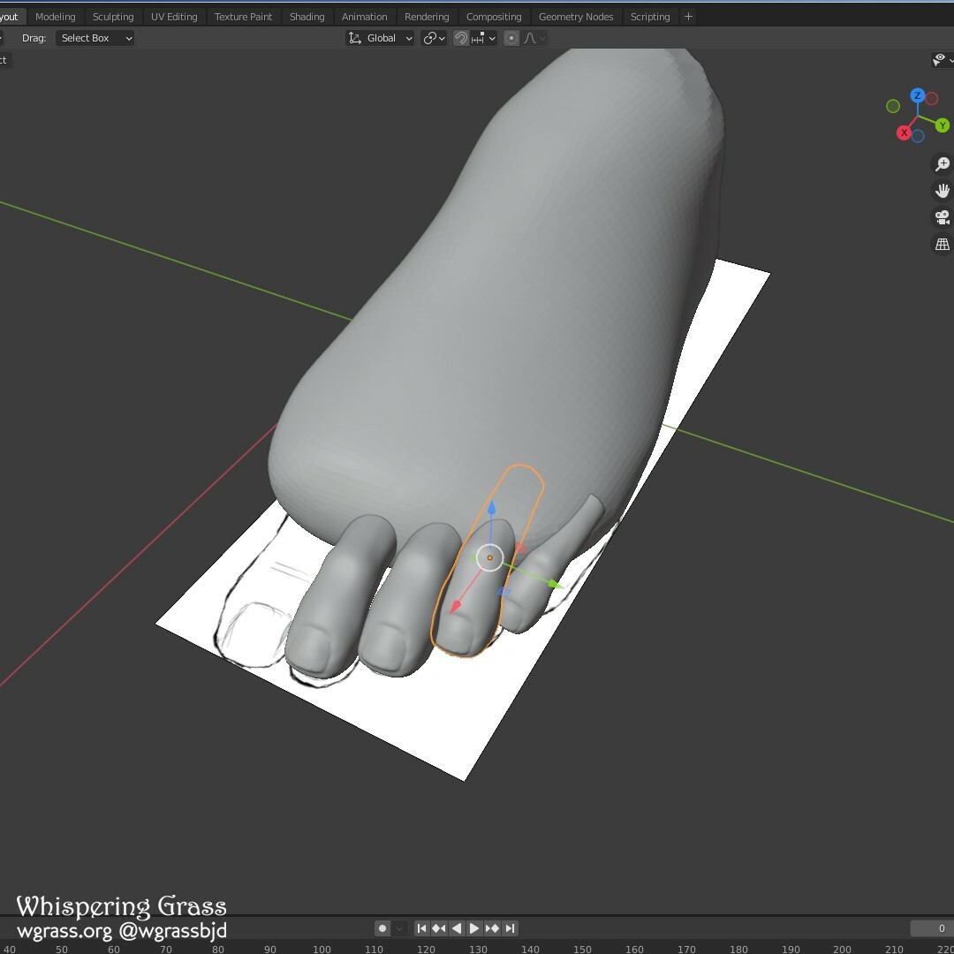Play the animation forward
Image resolution: width=954 pixels, height=954 pixels.
point(474,928)
